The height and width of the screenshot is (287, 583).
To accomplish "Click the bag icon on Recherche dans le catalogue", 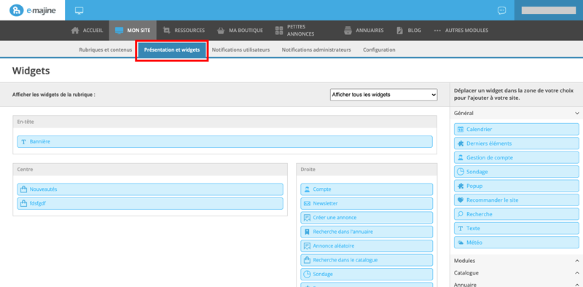I will tap(307, 260).
